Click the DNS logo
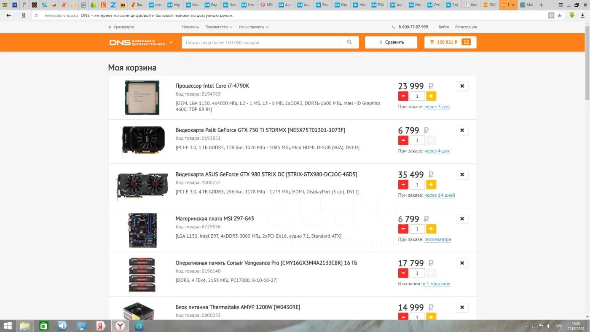This screenshot has height=332, width=590. tap(137, 42)
